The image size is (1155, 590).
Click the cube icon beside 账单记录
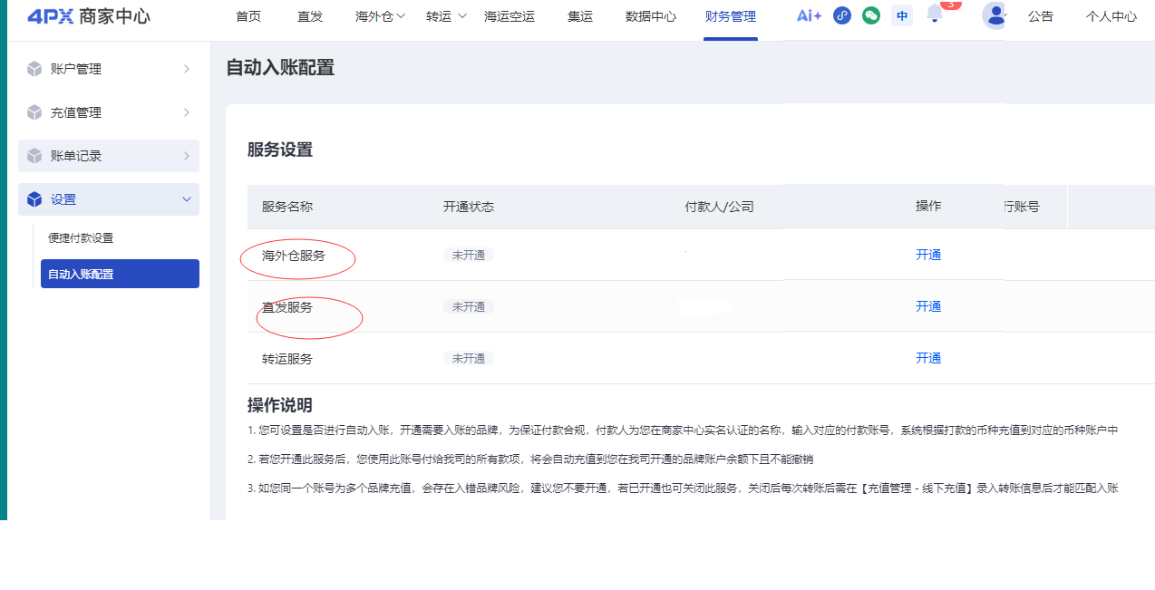coord(34,156)
